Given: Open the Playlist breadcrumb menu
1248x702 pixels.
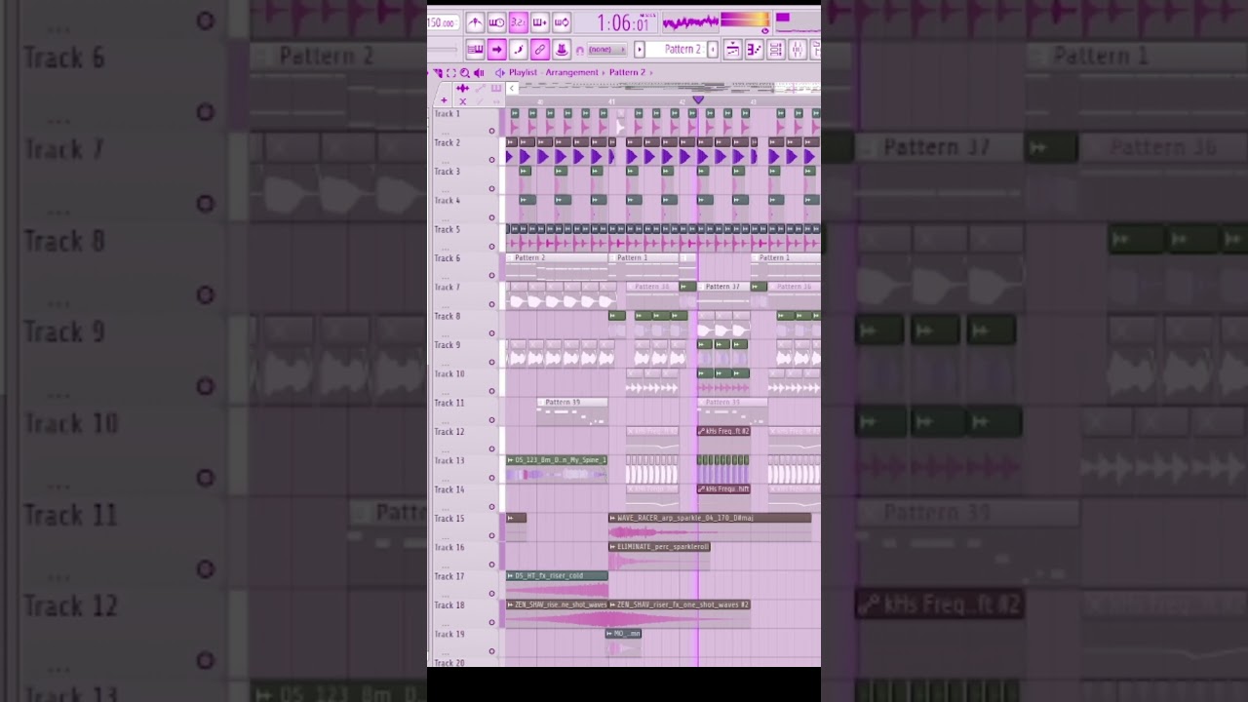Looking at the screenshot, I should pyautogui.click(x=523, y=72).
